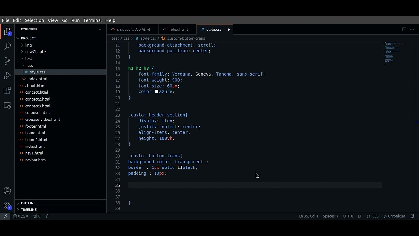This screenshot has height=236, width=419.
Task: Click the remote window status bar icon
Action: [x=5, y=216]
